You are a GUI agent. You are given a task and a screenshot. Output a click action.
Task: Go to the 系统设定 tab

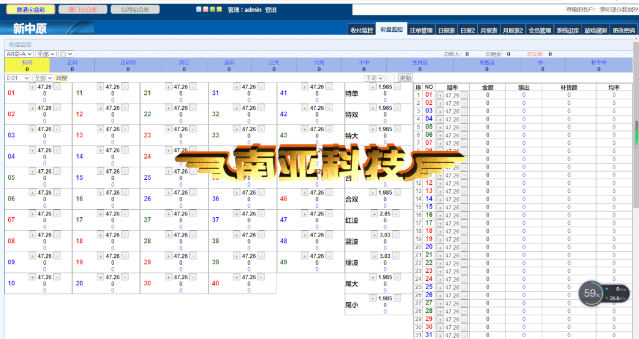click(x=568, y=30)
